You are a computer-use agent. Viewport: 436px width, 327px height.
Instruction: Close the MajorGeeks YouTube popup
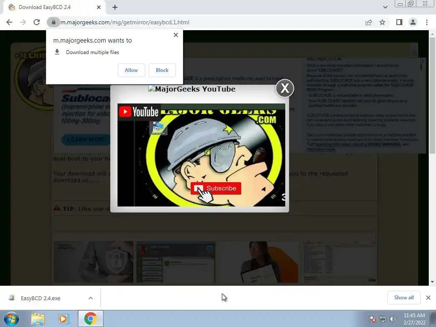click(x=285, y=88)
